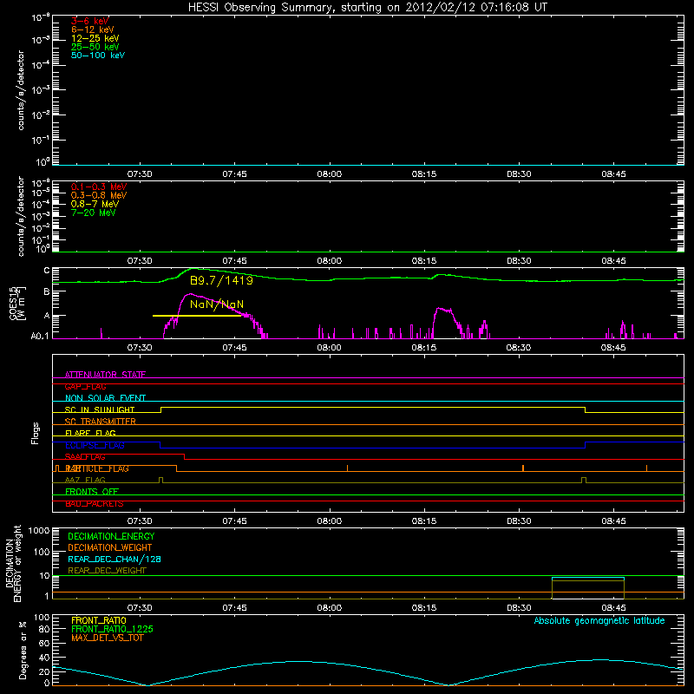The width and height of the screenshot is (694, 694).
Task: Click the Absolute geomagnetic latitude label
Action: [599, 621]
